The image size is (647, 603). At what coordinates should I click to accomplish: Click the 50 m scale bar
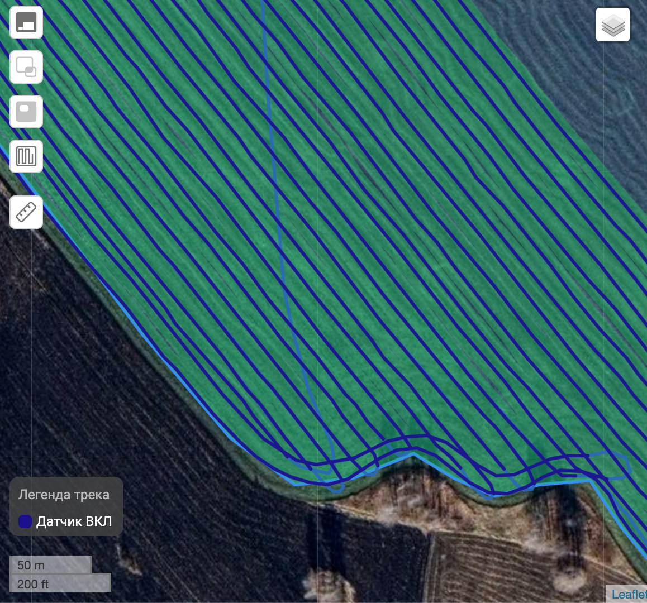click(50, 565)
